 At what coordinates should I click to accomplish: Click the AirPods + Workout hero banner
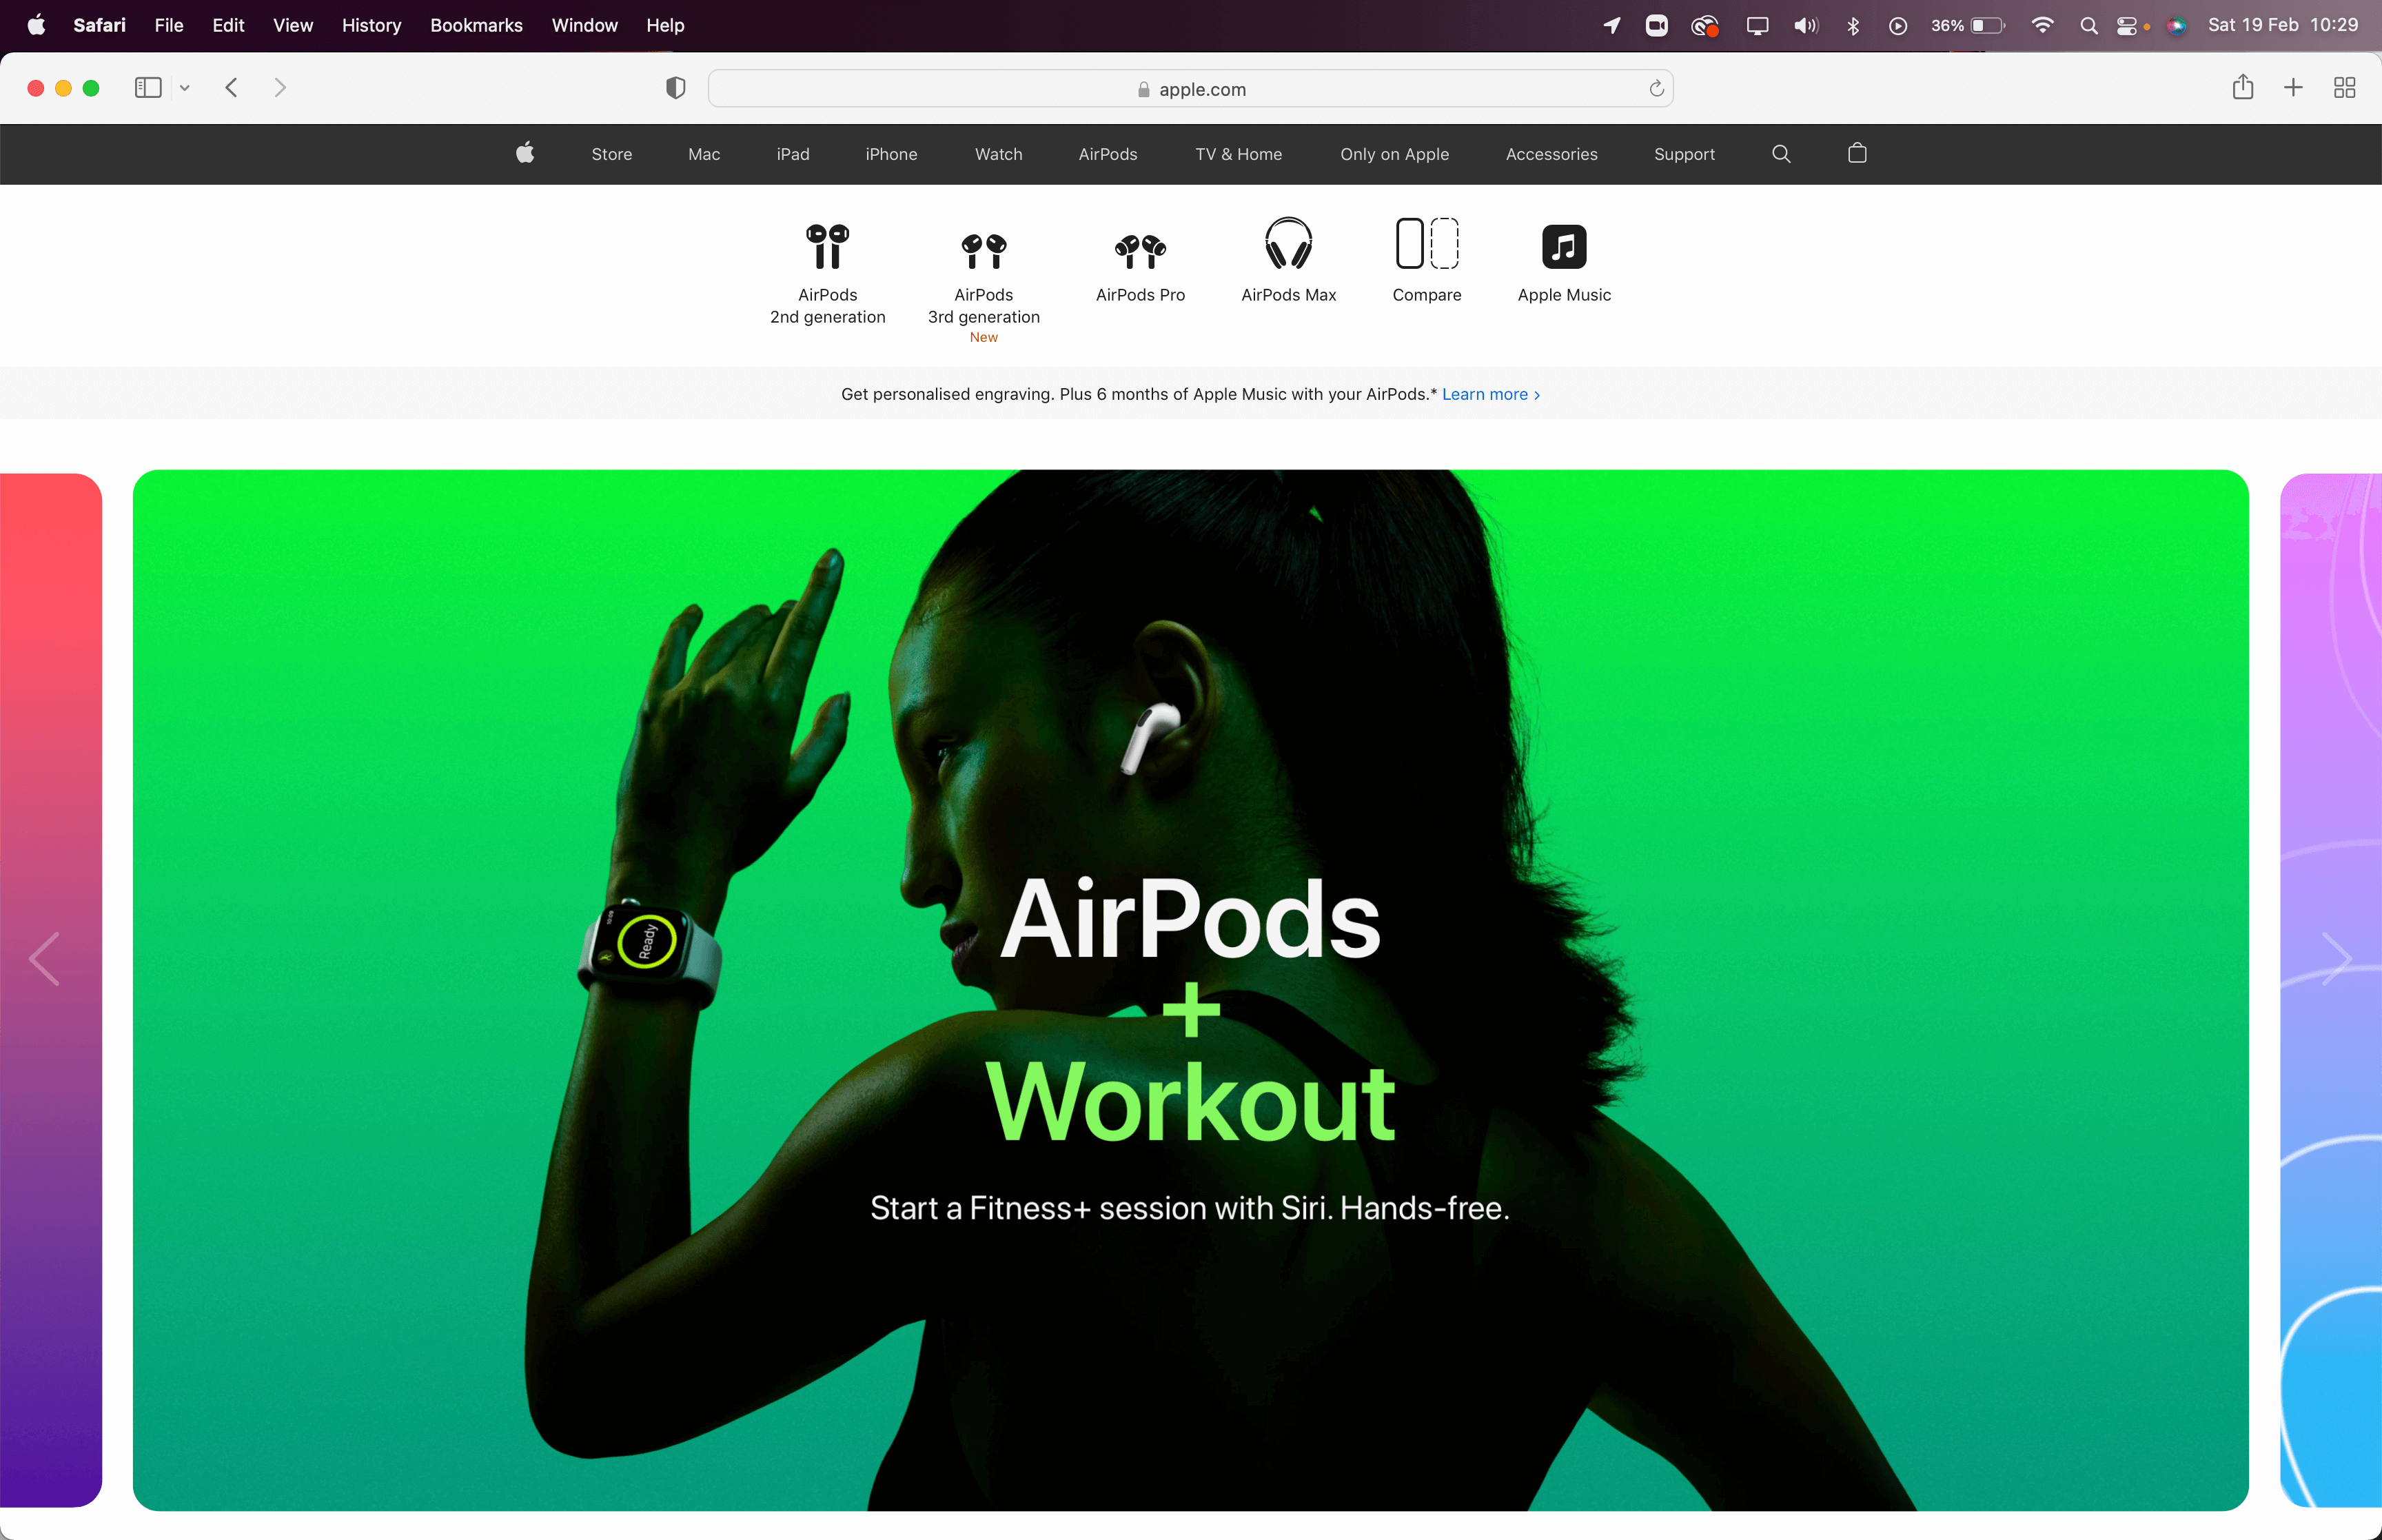(1190, 990)
